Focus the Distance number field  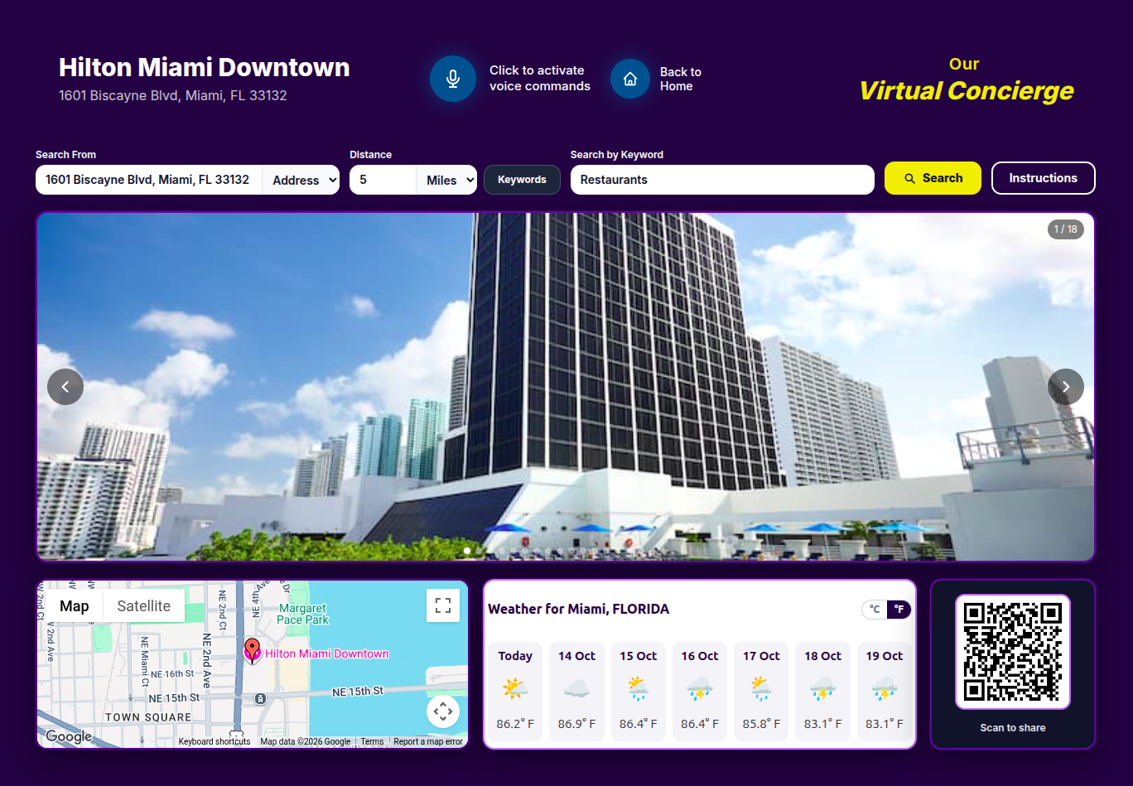(x=383, y=180)
